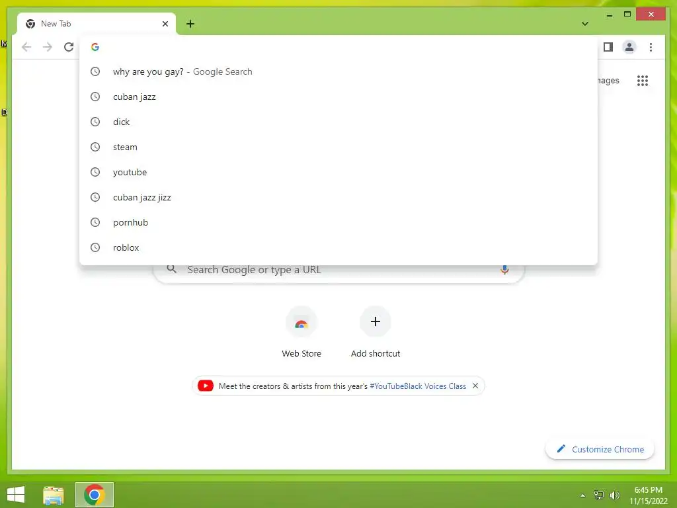
Task: Select the 'roblox' history suggestion
Action: tap(338, 247)
